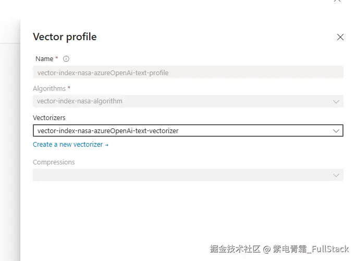Click the Compressions label text

pos(54,162)
